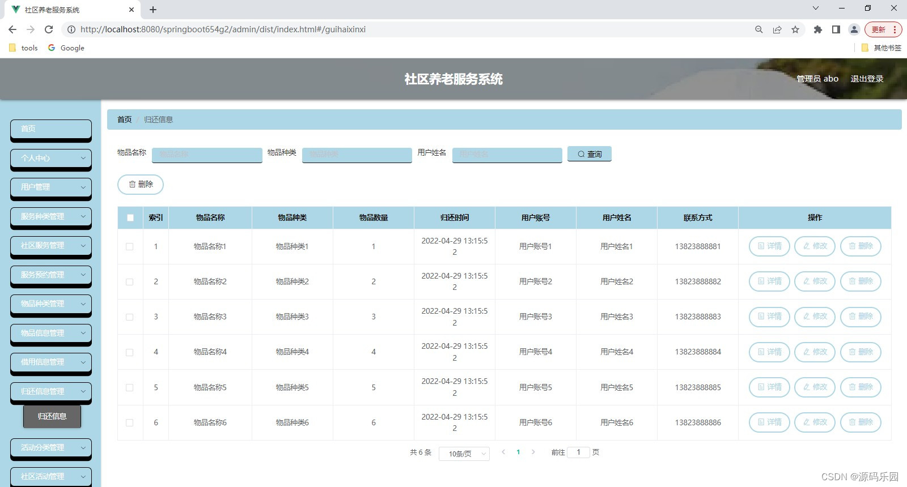Tick the checkbox for row 6
907x487 pixels.
click(129, 423)
